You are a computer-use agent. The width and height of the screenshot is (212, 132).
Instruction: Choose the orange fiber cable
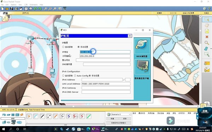55,116
